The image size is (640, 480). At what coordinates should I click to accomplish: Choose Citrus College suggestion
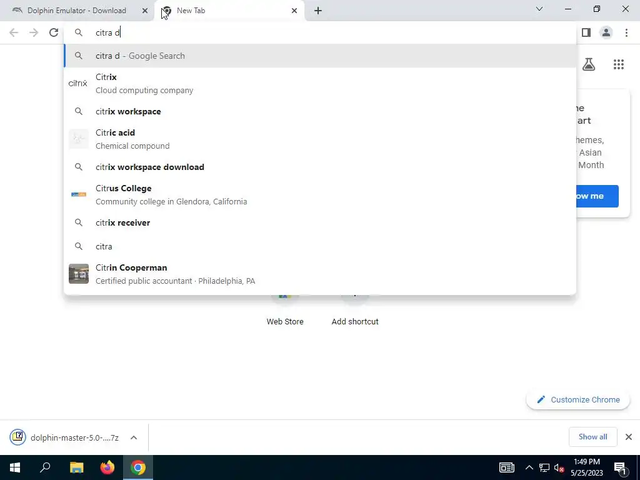coord(320,195)
